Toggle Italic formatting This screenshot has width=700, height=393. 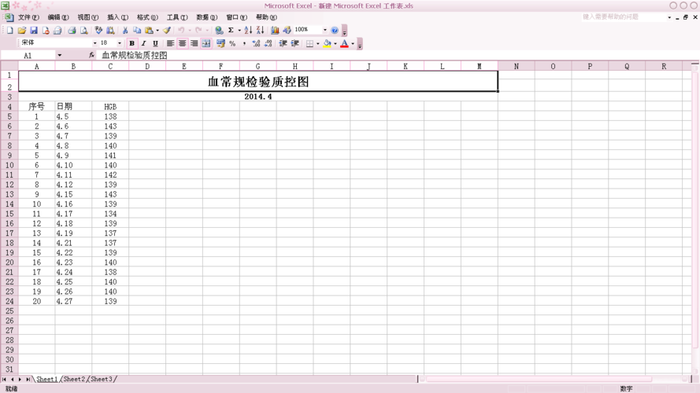(143, 43)
